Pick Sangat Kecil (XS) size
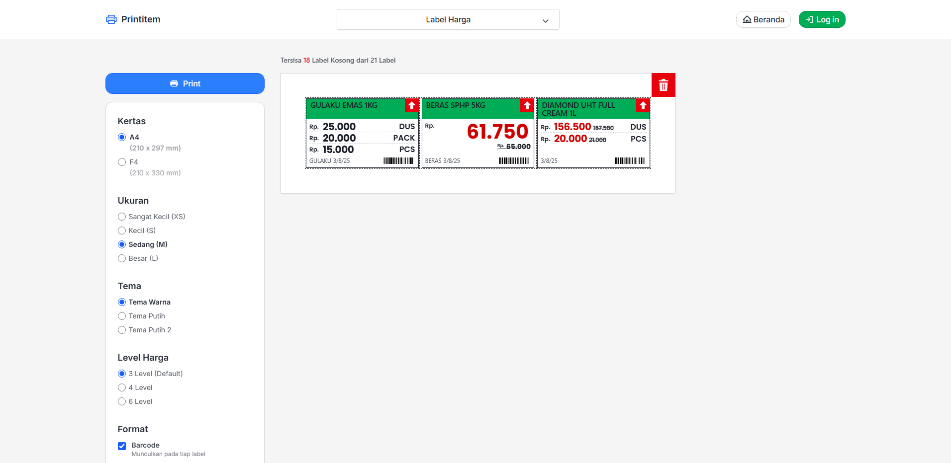Image resolution: width=951 pixels, height=463 pixels. tap(122, 217)
